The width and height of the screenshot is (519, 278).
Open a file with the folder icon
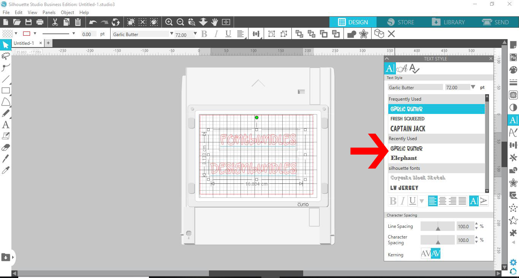17,22
